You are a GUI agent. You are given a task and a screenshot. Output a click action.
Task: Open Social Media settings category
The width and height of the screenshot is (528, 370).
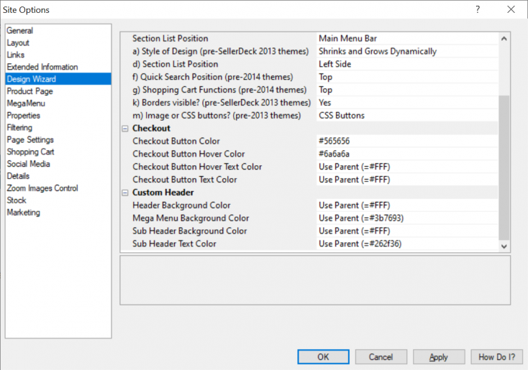(x=28, y=164)
